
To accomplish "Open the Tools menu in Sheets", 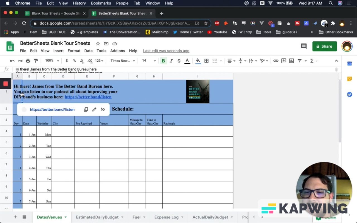I will click(x=102, y=51).
